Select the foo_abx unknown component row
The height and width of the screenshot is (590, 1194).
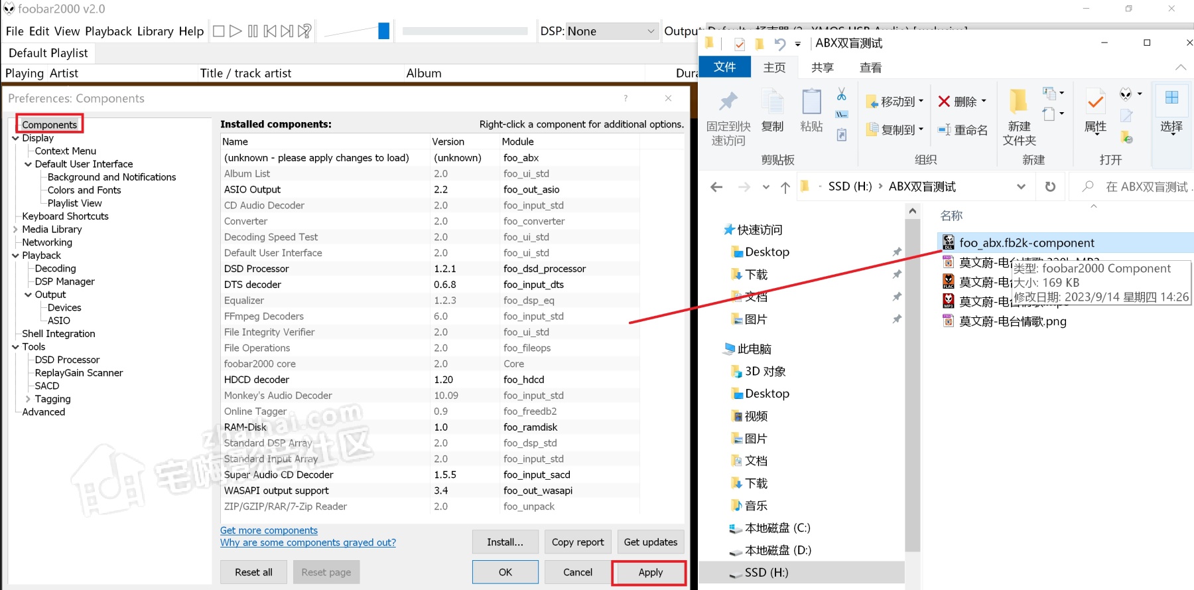[430, 158]
